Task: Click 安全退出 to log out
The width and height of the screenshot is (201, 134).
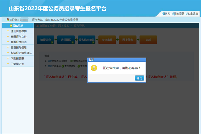Action: [192, 14]
